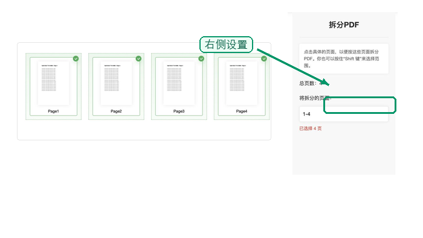This screenshot has width=423, height=238.
Task: Select the Page4 thumbnail
Action: coord(242,86)
